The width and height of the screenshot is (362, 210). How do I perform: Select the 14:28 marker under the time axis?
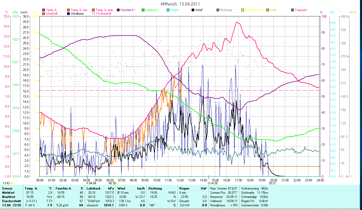[213, 183]
